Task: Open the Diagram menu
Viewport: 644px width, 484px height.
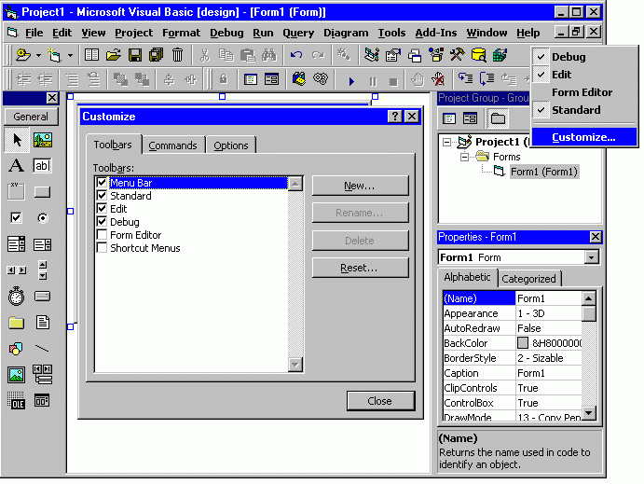Action: pos(346,33)
